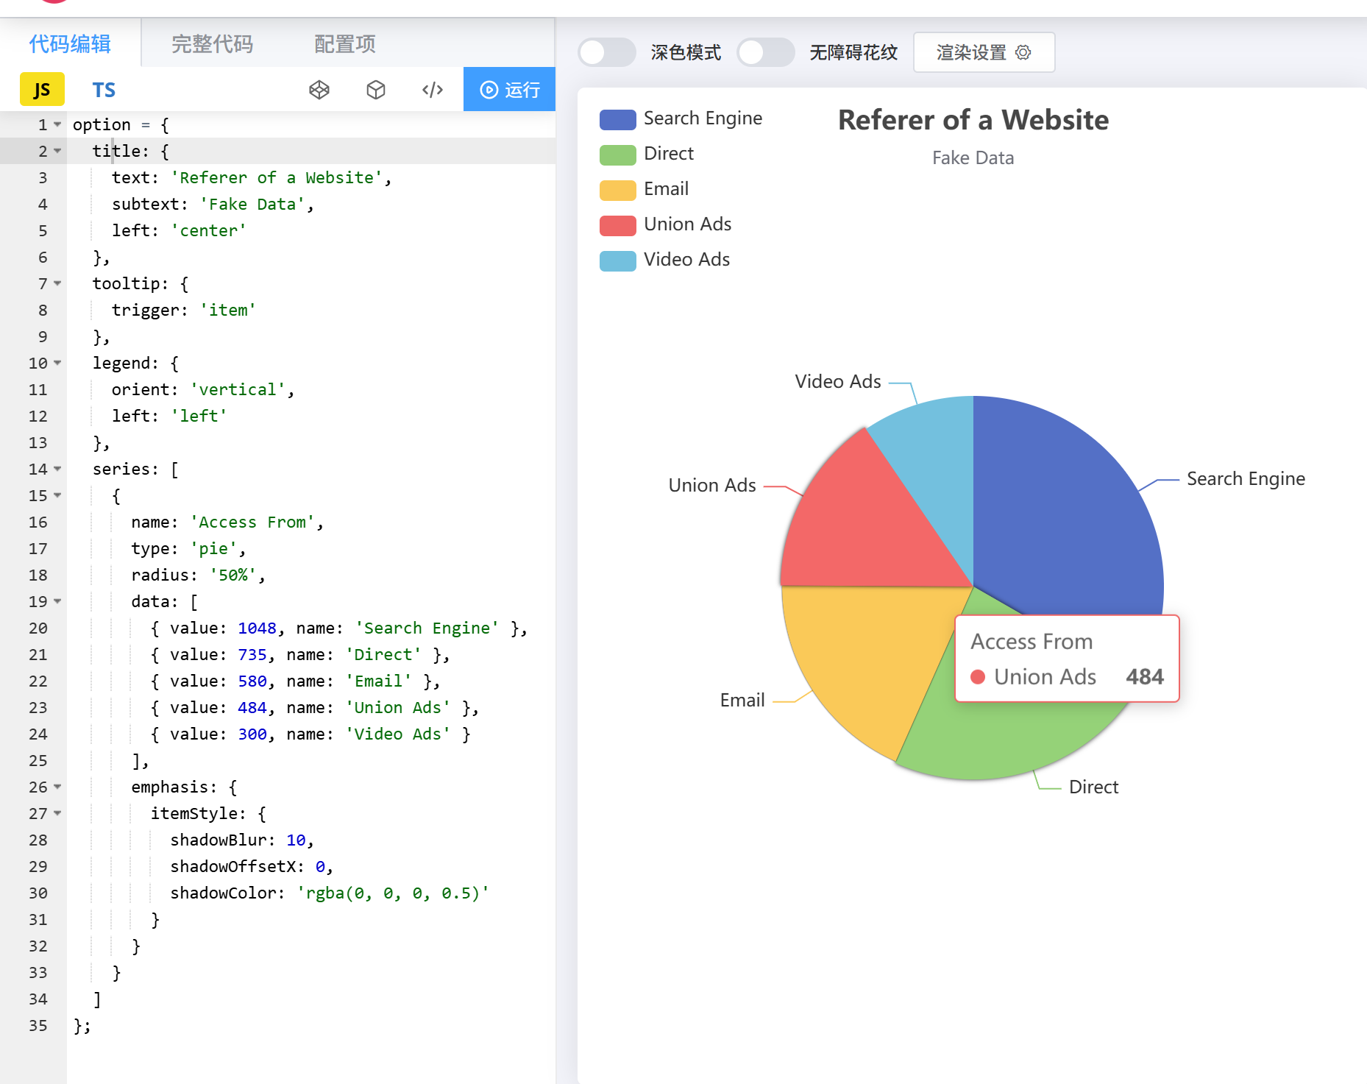Open the configuration options tab
1367x1084 pixels.
344,44
